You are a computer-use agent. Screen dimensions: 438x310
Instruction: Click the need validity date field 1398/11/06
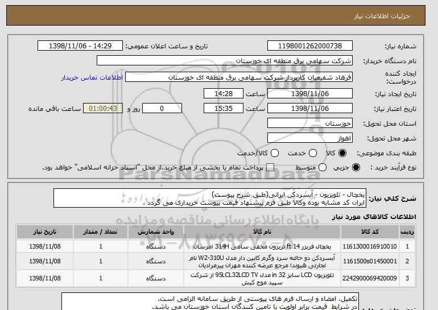pos(310,109)
